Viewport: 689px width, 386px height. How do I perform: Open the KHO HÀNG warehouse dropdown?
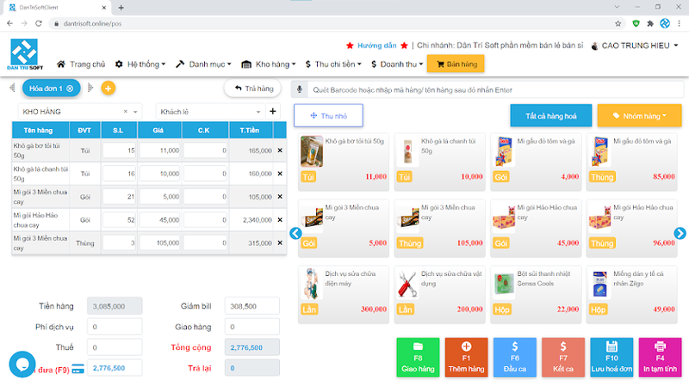tap(135, 112)
